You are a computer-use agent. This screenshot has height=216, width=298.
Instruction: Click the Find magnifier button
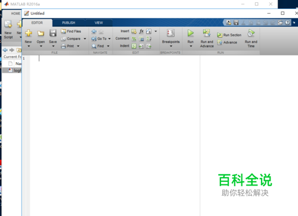tap(98, 46)
